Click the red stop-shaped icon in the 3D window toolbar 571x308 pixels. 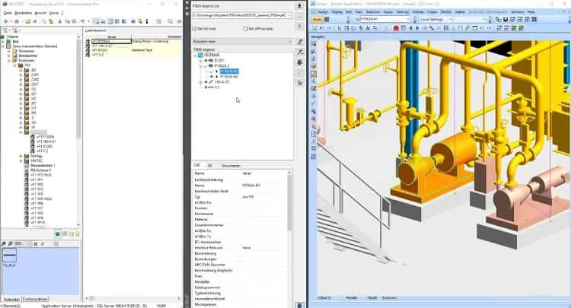396,28
